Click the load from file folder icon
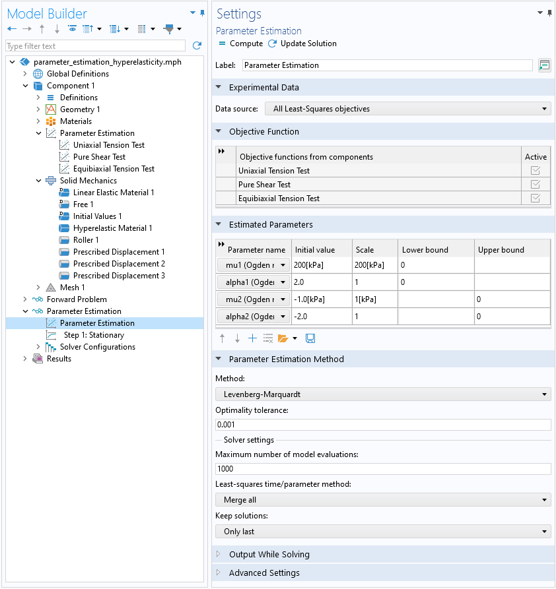 click(283, 338)
